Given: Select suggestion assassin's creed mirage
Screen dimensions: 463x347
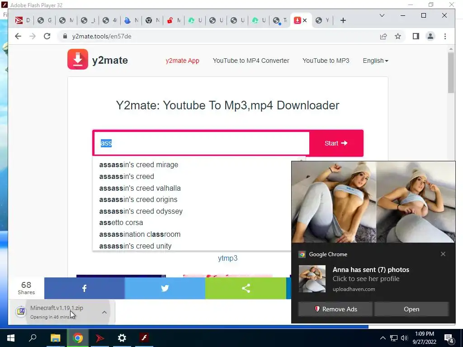Looking at the screenshot, I should point(139,164).
